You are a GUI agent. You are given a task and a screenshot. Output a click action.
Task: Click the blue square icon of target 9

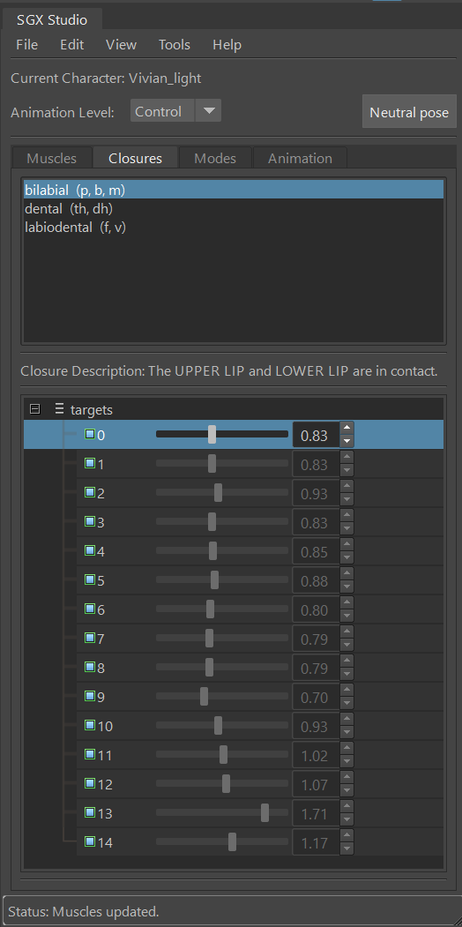(90, 696)
